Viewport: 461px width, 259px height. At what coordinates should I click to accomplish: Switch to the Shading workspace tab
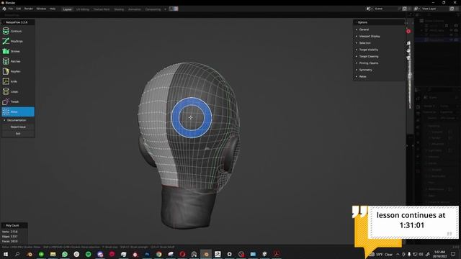point(119,9)
